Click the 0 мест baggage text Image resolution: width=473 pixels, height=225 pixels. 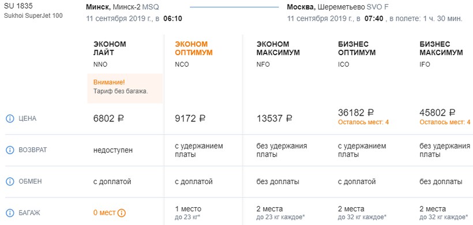point(104,213)
